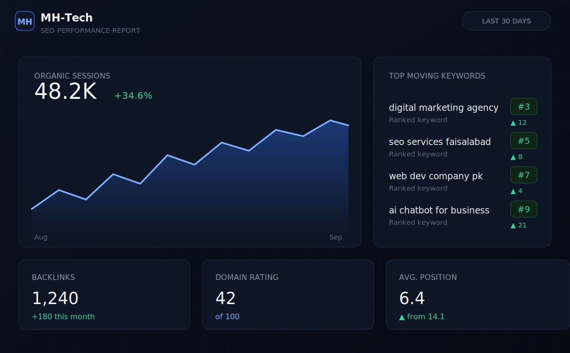Open the LAST 30 DAYS range selector
This screenshot has width=570, height=353.
(506, 21)
